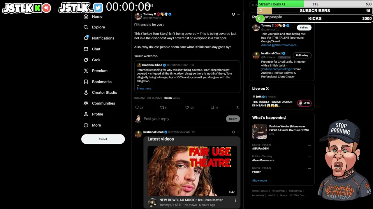Open the Home icon in sidebar

click(x=86, y=17)
